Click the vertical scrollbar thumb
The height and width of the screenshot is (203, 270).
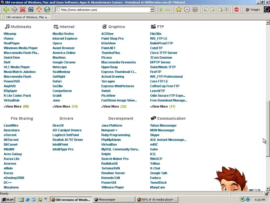click(268, 129)
